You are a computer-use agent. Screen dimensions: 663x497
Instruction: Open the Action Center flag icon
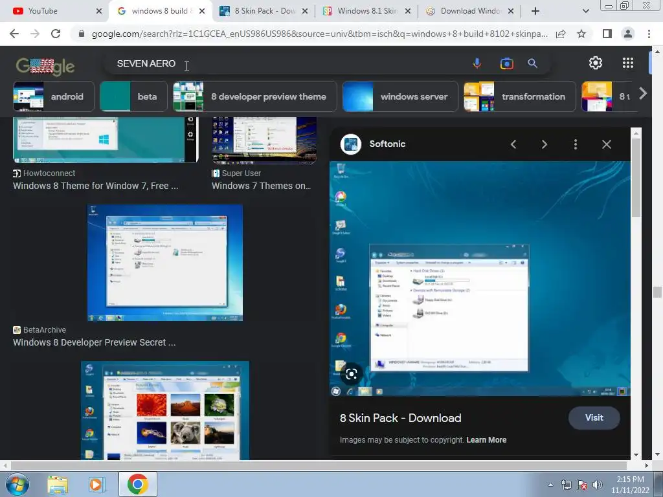tap(582, 485)
